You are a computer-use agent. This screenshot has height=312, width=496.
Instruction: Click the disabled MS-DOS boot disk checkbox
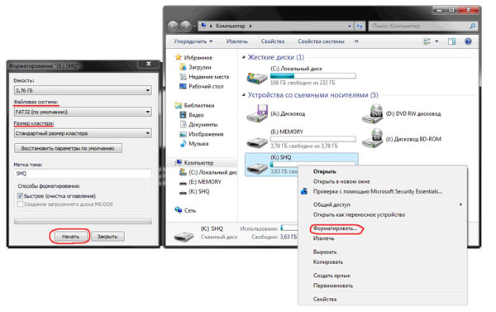click(20, 204)
